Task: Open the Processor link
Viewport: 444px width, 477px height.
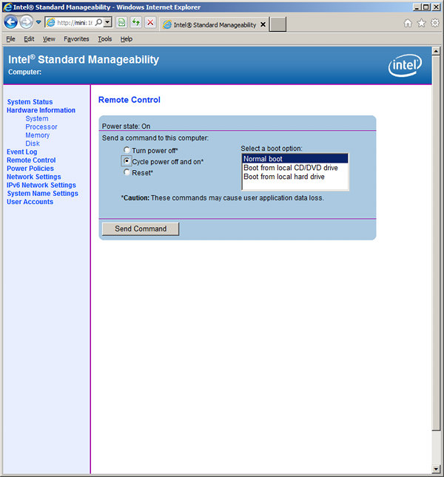Action: click(41, 127)
